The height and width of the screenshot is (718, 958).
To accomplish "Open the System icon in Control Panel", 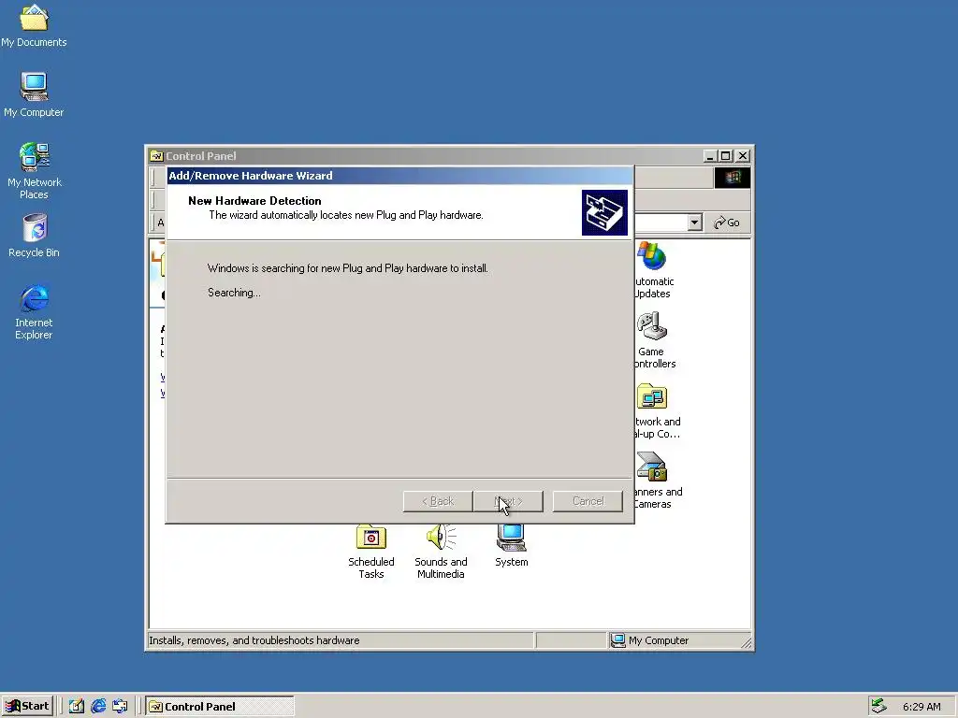I will pos(512,546).
